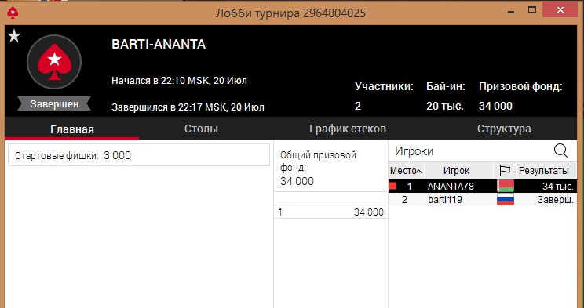Sort players by Место column arrow
This screenshot has width=584, height=308.
(418, 171)
